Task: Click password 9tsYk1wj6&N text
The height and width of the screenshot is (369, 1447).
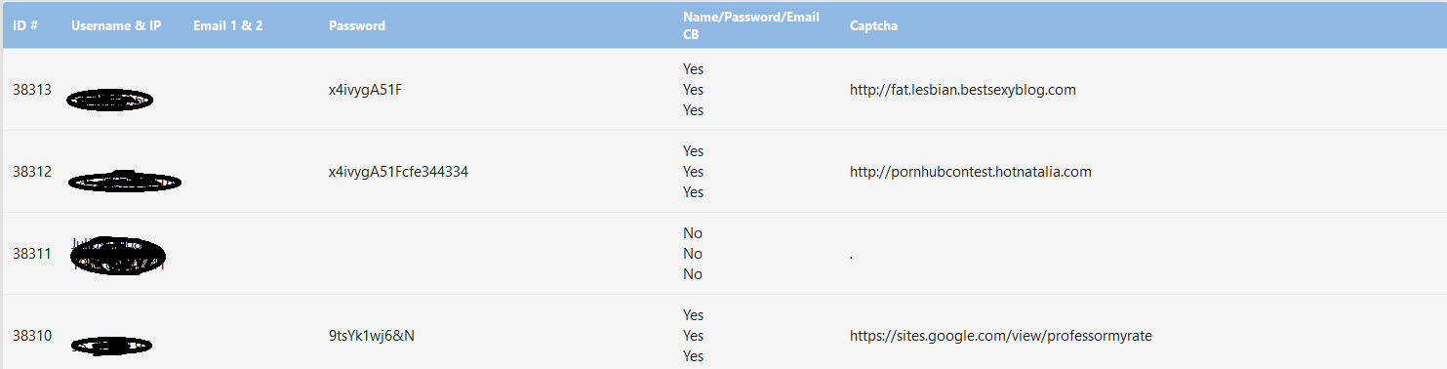Action: coord(371,336)
